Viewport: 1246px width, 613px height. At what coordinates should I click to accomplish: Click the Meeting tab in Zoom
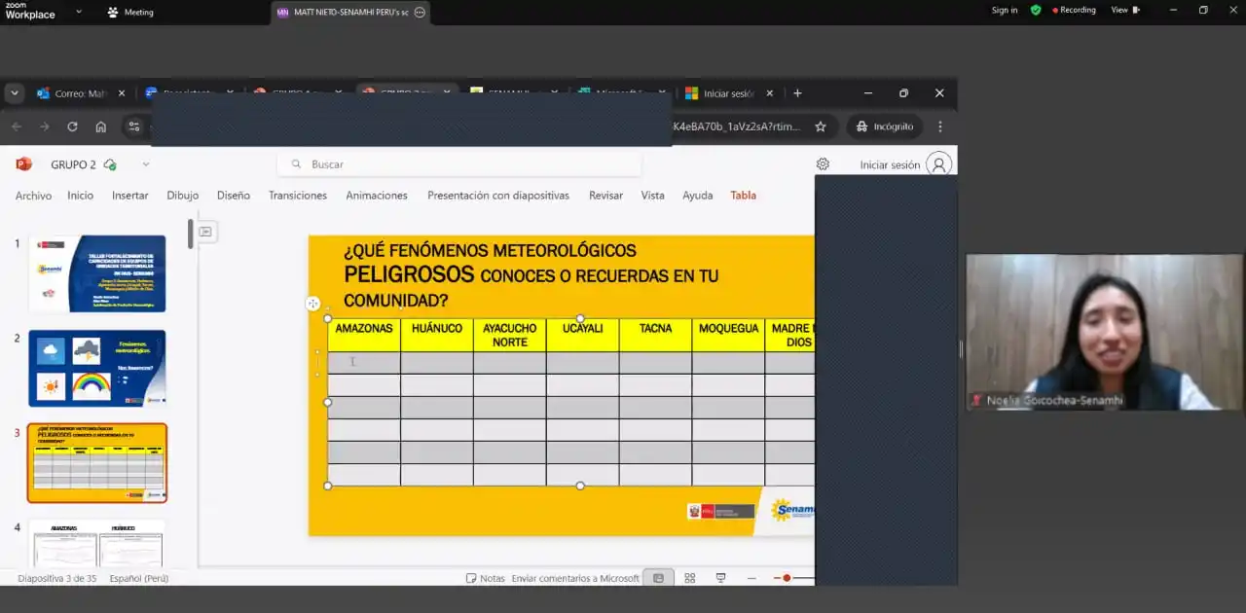pyautogui.click(x=130, y=12)
